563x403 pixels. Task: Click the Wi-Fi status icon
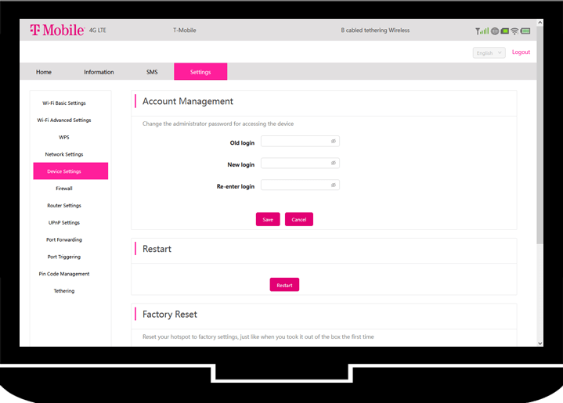coord(514,31)
